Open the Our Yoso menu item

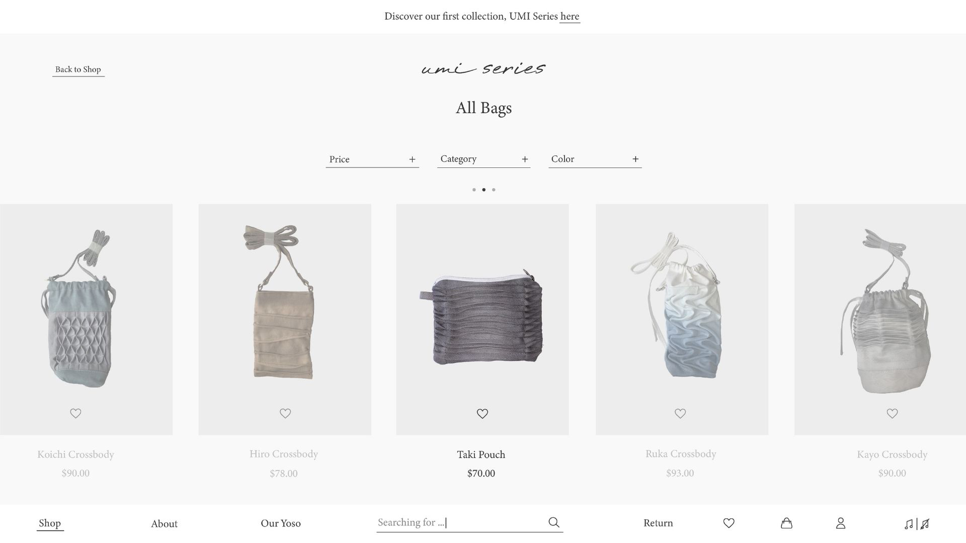281,523
